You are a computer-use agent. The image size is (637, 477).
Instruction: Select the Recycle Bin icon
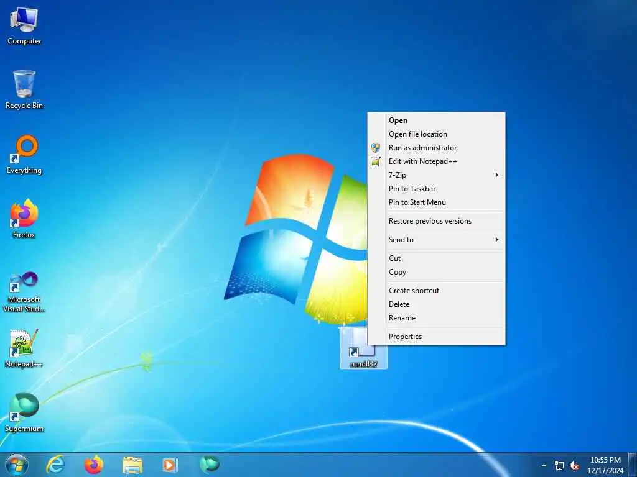pyautogui.click(x=24, y=90)
